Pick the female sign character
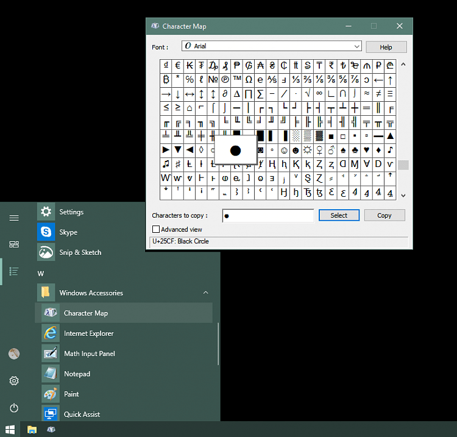457x437 pixels. pyautogui.click(x=319, y=151)
